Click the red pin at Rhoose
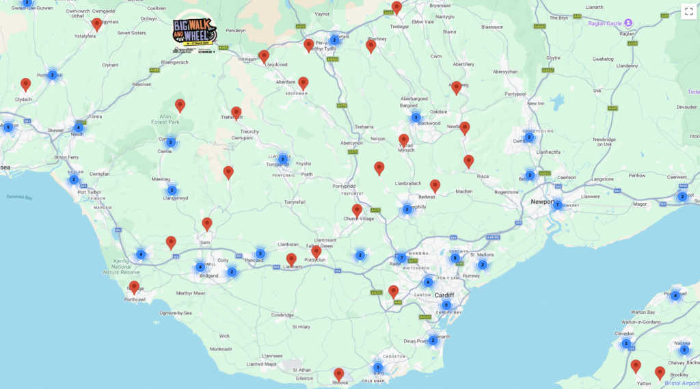Image resolution: width=700 pixels, height=389 pixels. (x=339, y=374)
